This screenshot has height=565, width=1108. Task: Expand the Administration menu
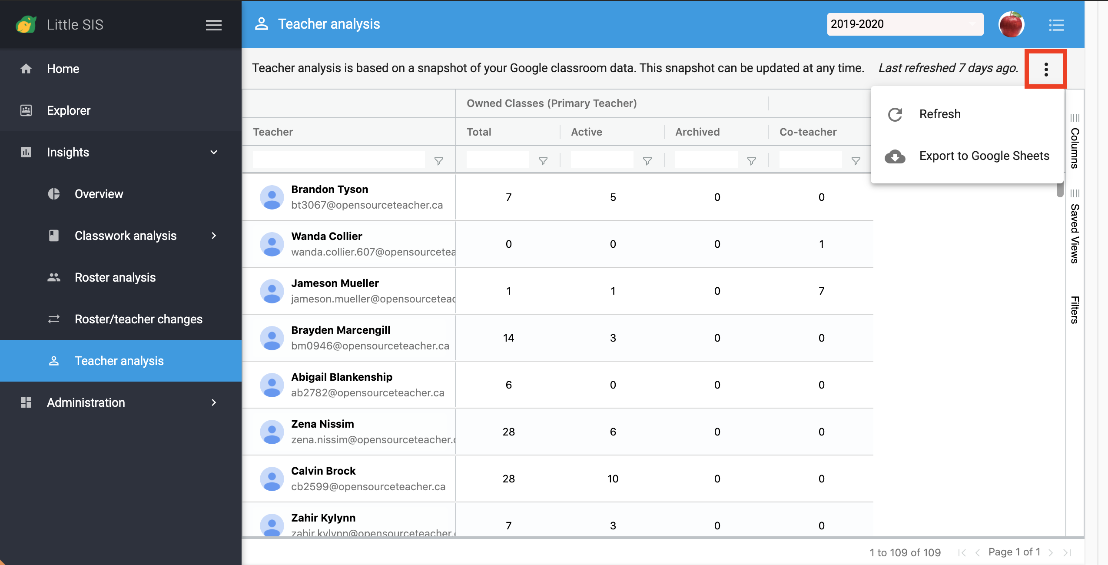(213, 402)
